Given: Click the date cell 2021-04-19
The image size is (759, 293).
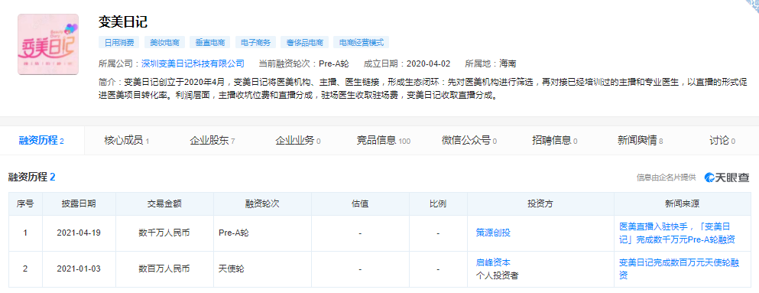Looking at the screenshot, I should coord(79,233).
